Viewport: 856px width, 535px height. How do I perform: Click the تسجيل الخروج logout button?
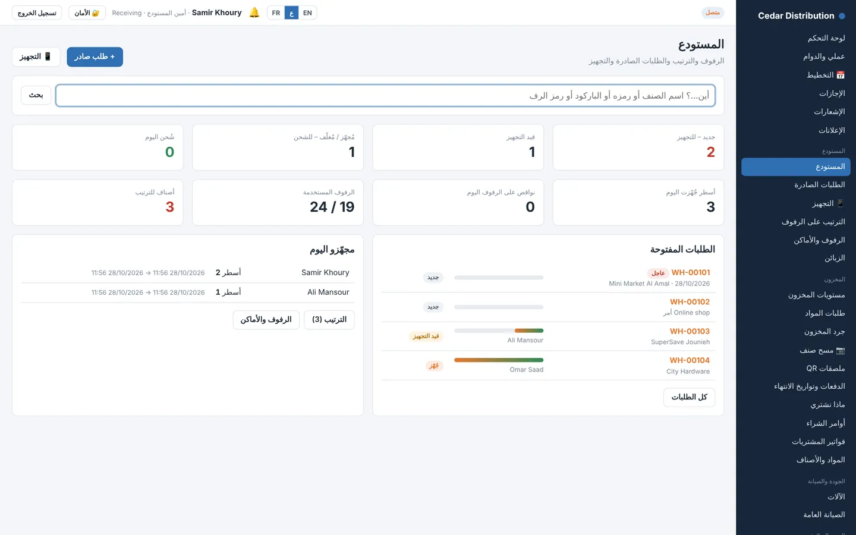37,12
